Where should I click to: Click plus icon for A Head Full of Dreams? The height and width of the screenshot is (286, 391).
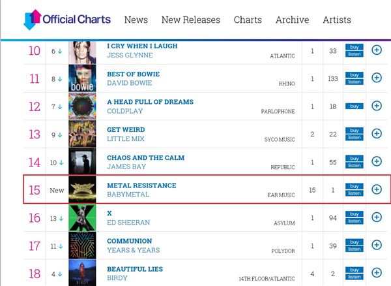point(377,106)
